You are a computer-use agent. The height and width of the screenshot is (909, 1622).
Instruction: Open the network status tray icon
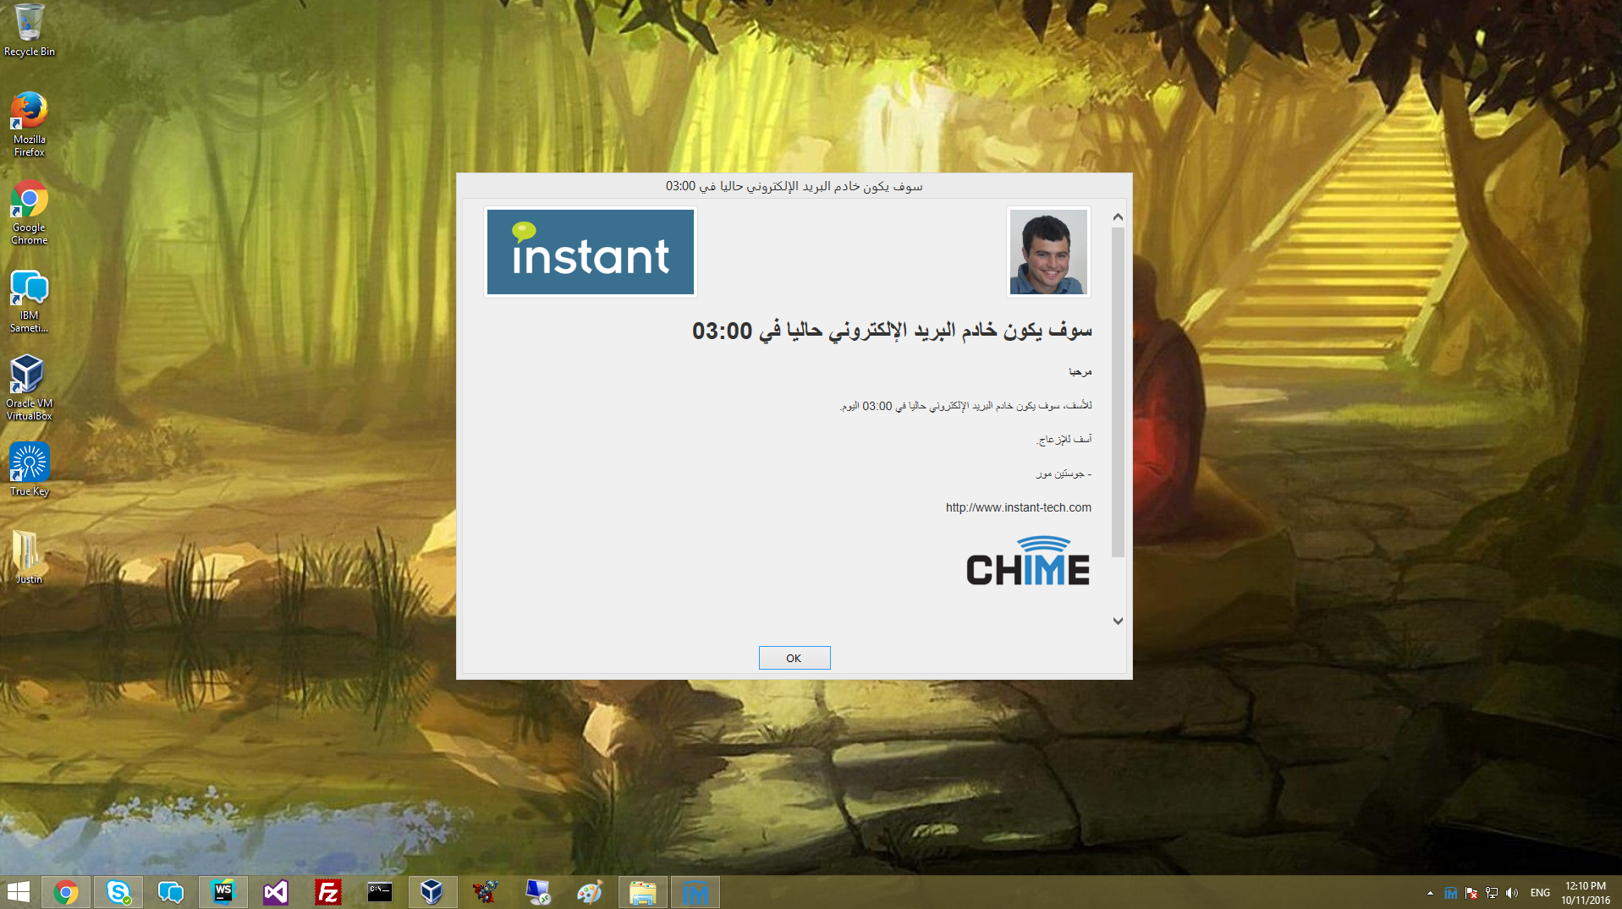1492,893
